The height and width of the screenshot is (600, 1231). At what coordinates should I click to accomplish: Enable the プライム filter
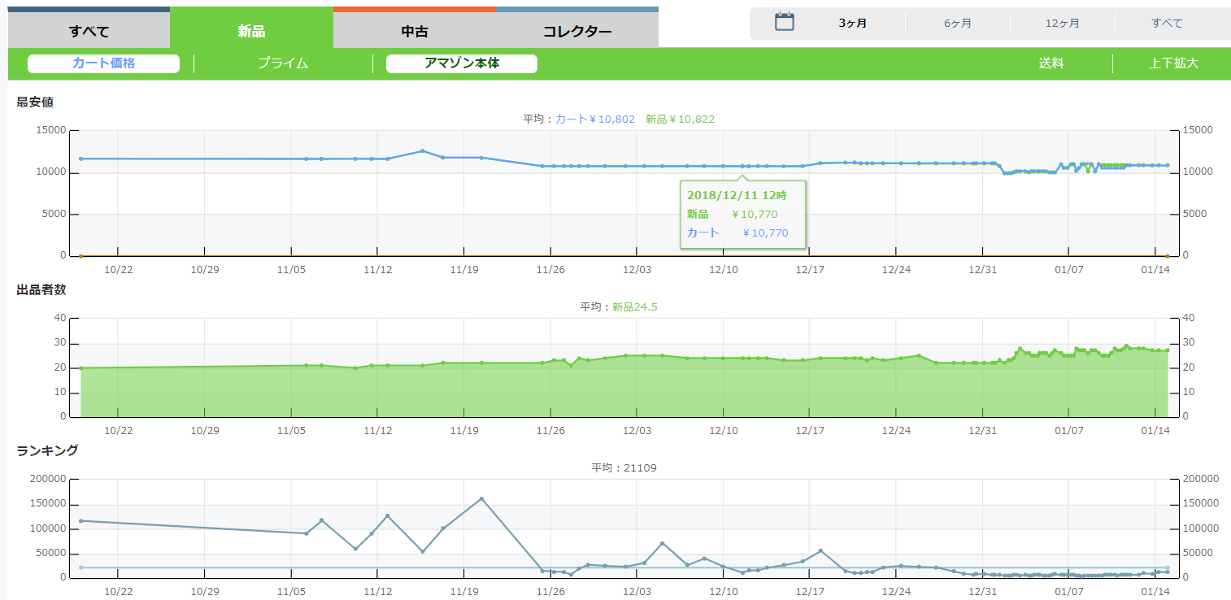tap(283, 63)
